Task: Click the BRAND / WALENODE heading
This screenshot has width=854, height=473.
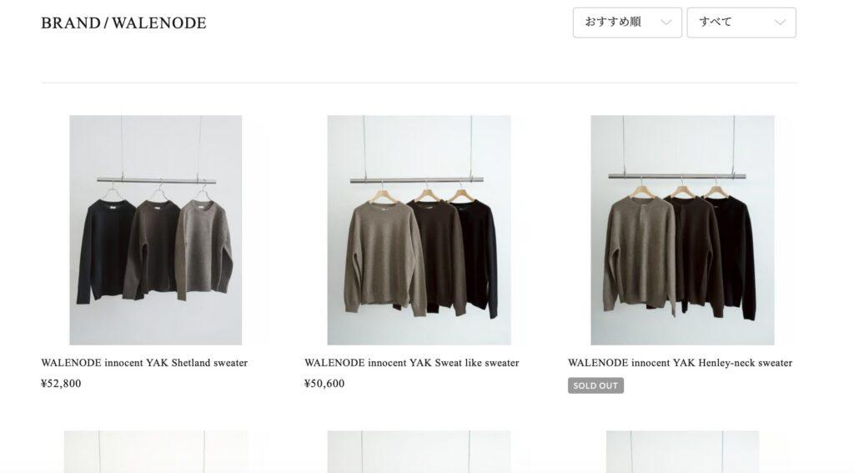Action: point(123,23)
